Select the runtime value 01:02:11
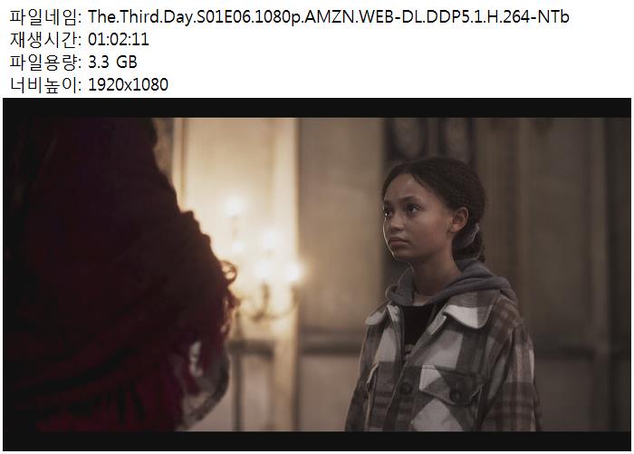This screenshot has width=634, height=454. click(119, 40)
